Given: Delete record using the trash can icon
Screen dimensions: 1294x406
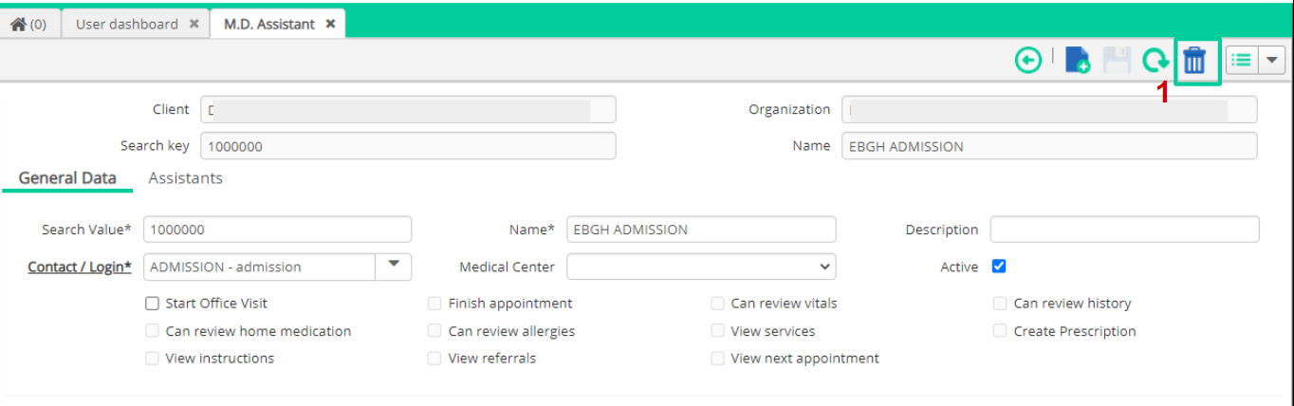Looking at the screenshot, I should pyautogui.click(x=1195, y=62).
